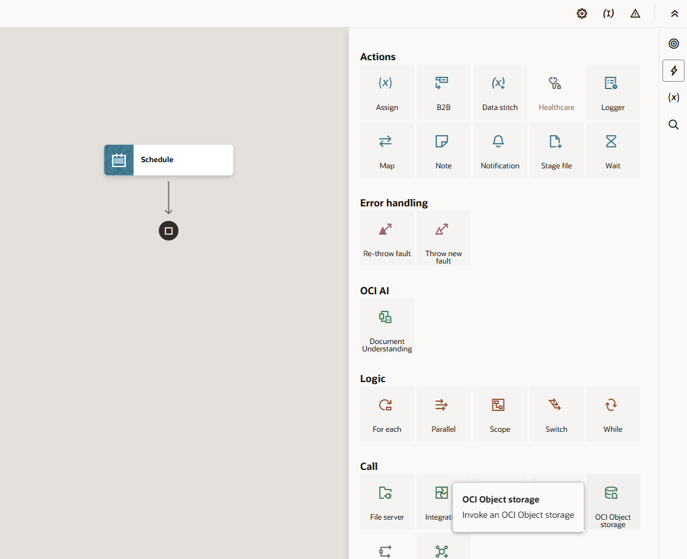Switch to the variables (x) sidebar tab
Screen dimensions: 687x559
[673, 96]
